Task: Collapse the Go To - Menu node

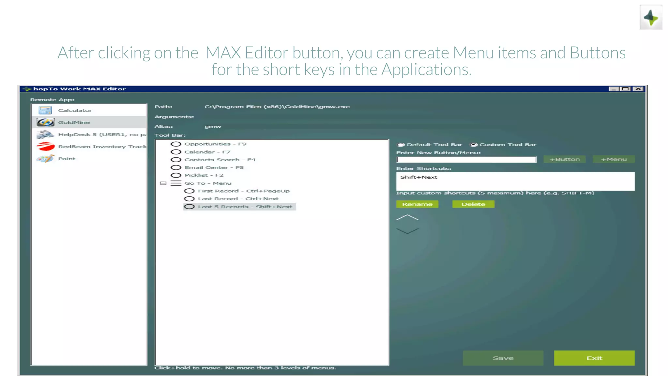Action: coord(163,183)
